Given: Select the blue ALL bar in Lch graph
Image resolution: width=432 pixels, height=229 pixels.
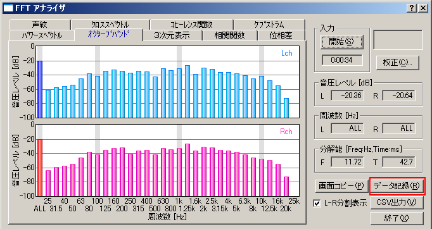Looking at the screenshot, I should point(40,89).
